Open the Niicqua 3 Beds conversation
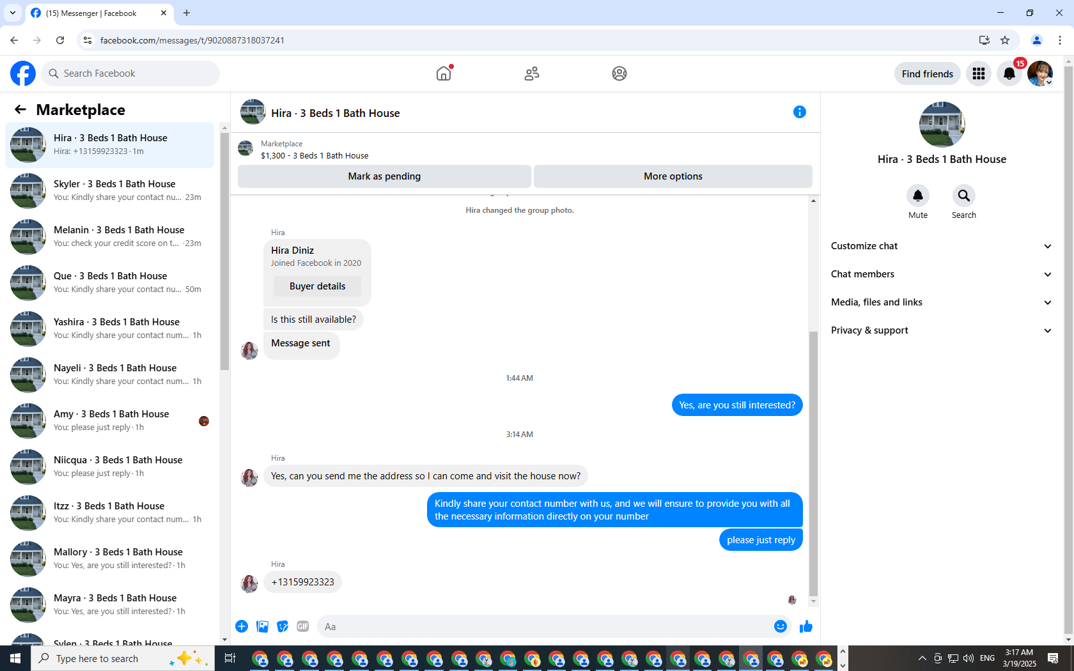 pyautogui.click(x=110, y=467)
